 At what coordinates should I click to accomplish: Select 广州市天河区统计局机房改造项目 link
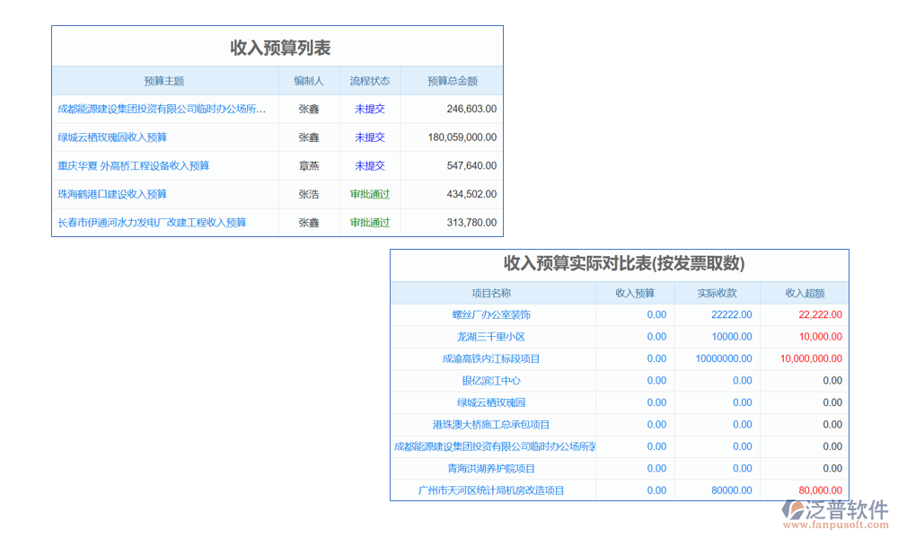point(491,490)
